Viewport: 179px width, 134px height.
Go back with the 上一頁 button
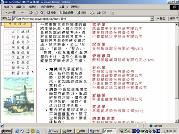coord(10,13)
